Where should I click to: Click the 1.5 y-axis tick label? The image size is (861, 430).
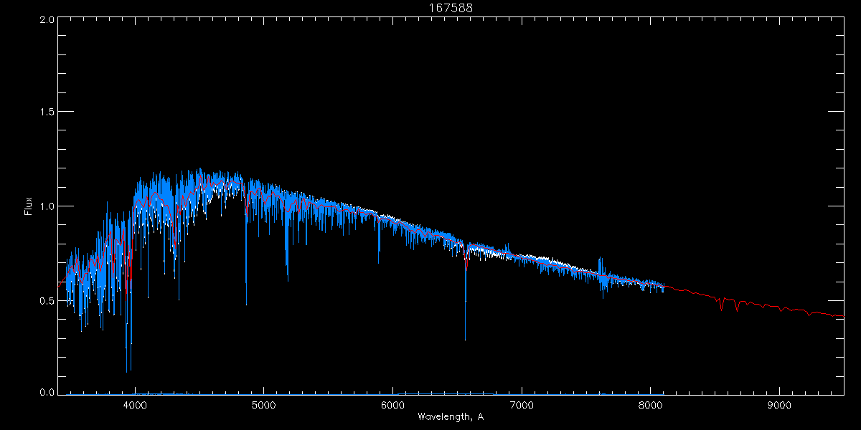pyautogui.click(x=47, y=113)
